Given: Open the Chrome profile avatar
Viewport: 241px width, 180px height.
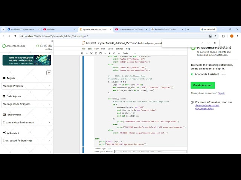Looking at the screenshot, I should pos(232,36).
